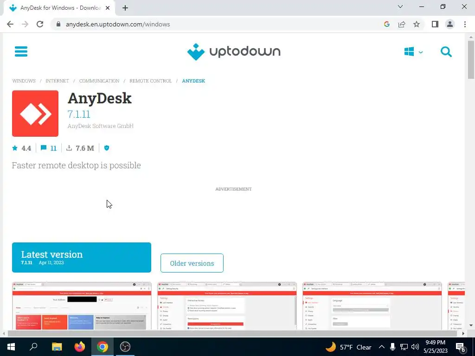Open the 11 comments link

tap(49, 148)
